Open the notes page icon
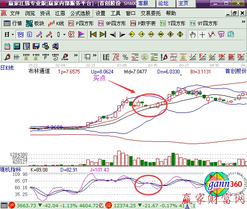Image resolution: width=247 pixels, height=209 pixels. (x=26, y=46)
